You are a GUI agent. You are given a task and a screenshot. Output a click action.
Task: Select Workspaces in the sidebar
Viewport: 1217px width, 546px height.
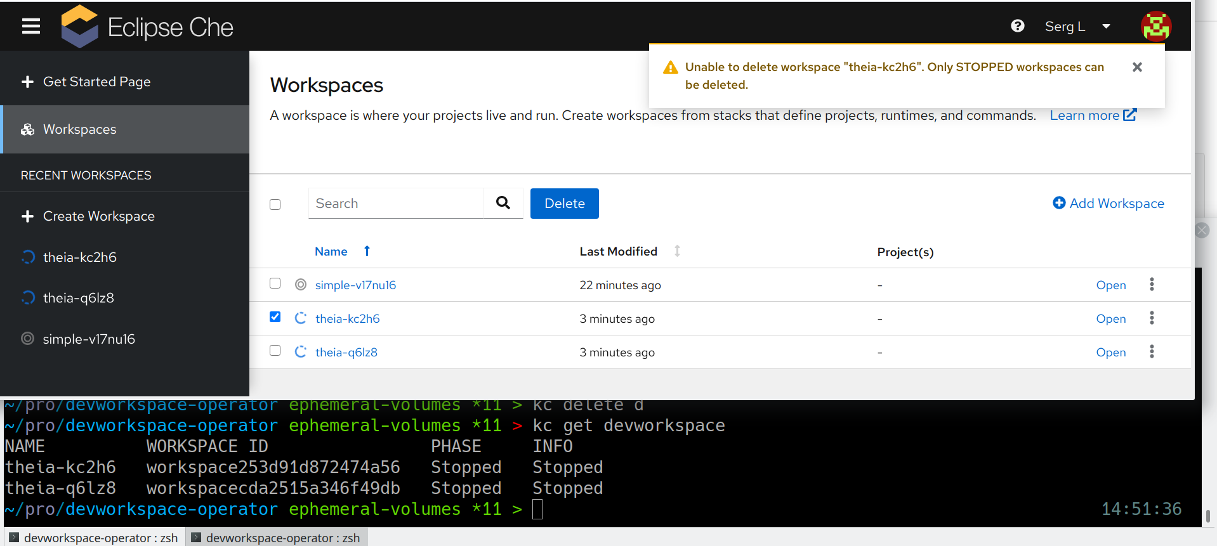click(x=124, y=129)
